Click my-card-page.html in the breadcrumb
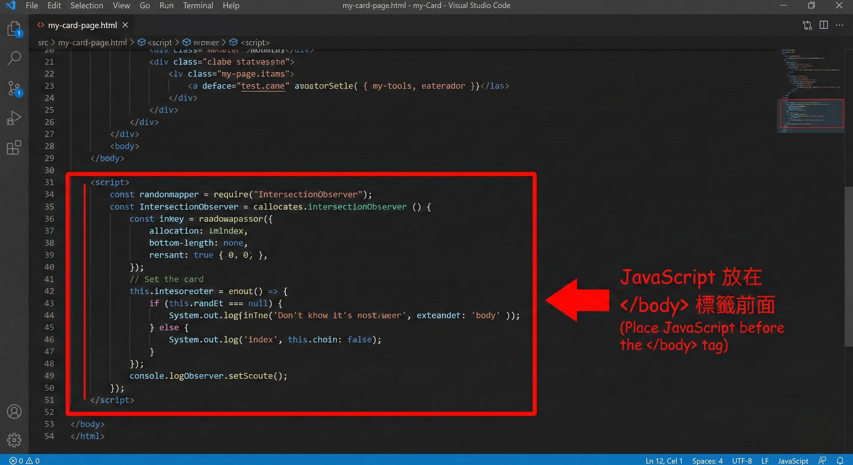 tap(92, 43)
